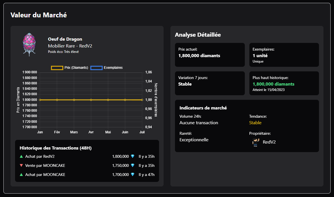Screen dimensions: 334x197
Task: Click the 1 700 000 price axis label
Action: point(30,127)
